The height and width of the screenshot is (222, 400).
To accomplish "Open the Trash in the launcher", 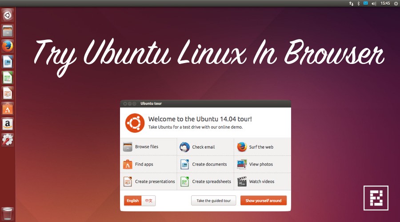I will (8, 214).
